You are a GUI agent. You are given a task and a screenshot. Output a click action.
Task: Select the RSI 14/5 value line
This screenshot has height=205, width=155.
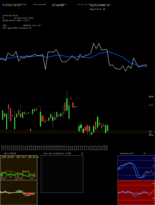point(18,18)
